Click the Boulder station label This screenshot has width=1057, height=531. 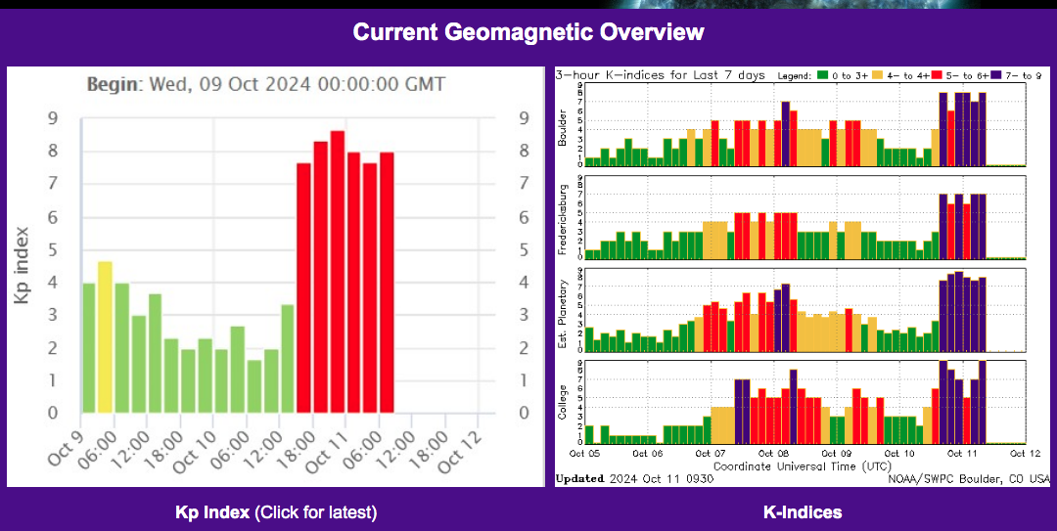click(x=562, y=125)
